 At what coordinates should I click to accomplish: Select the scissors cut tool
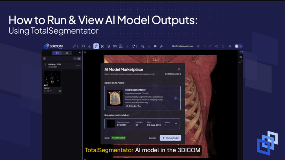click(x=102, y=46)
